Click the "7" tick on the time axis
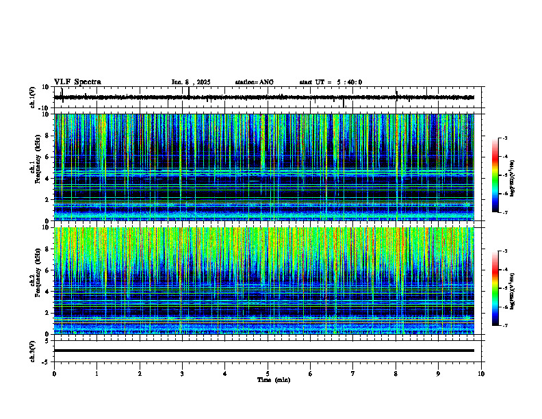The image size is (542, 419). pos(353,374)
